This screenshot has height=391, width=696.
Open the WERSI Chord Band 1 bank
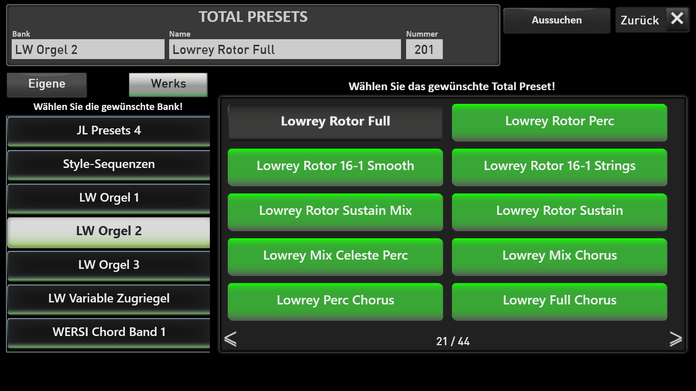[109, 332]
